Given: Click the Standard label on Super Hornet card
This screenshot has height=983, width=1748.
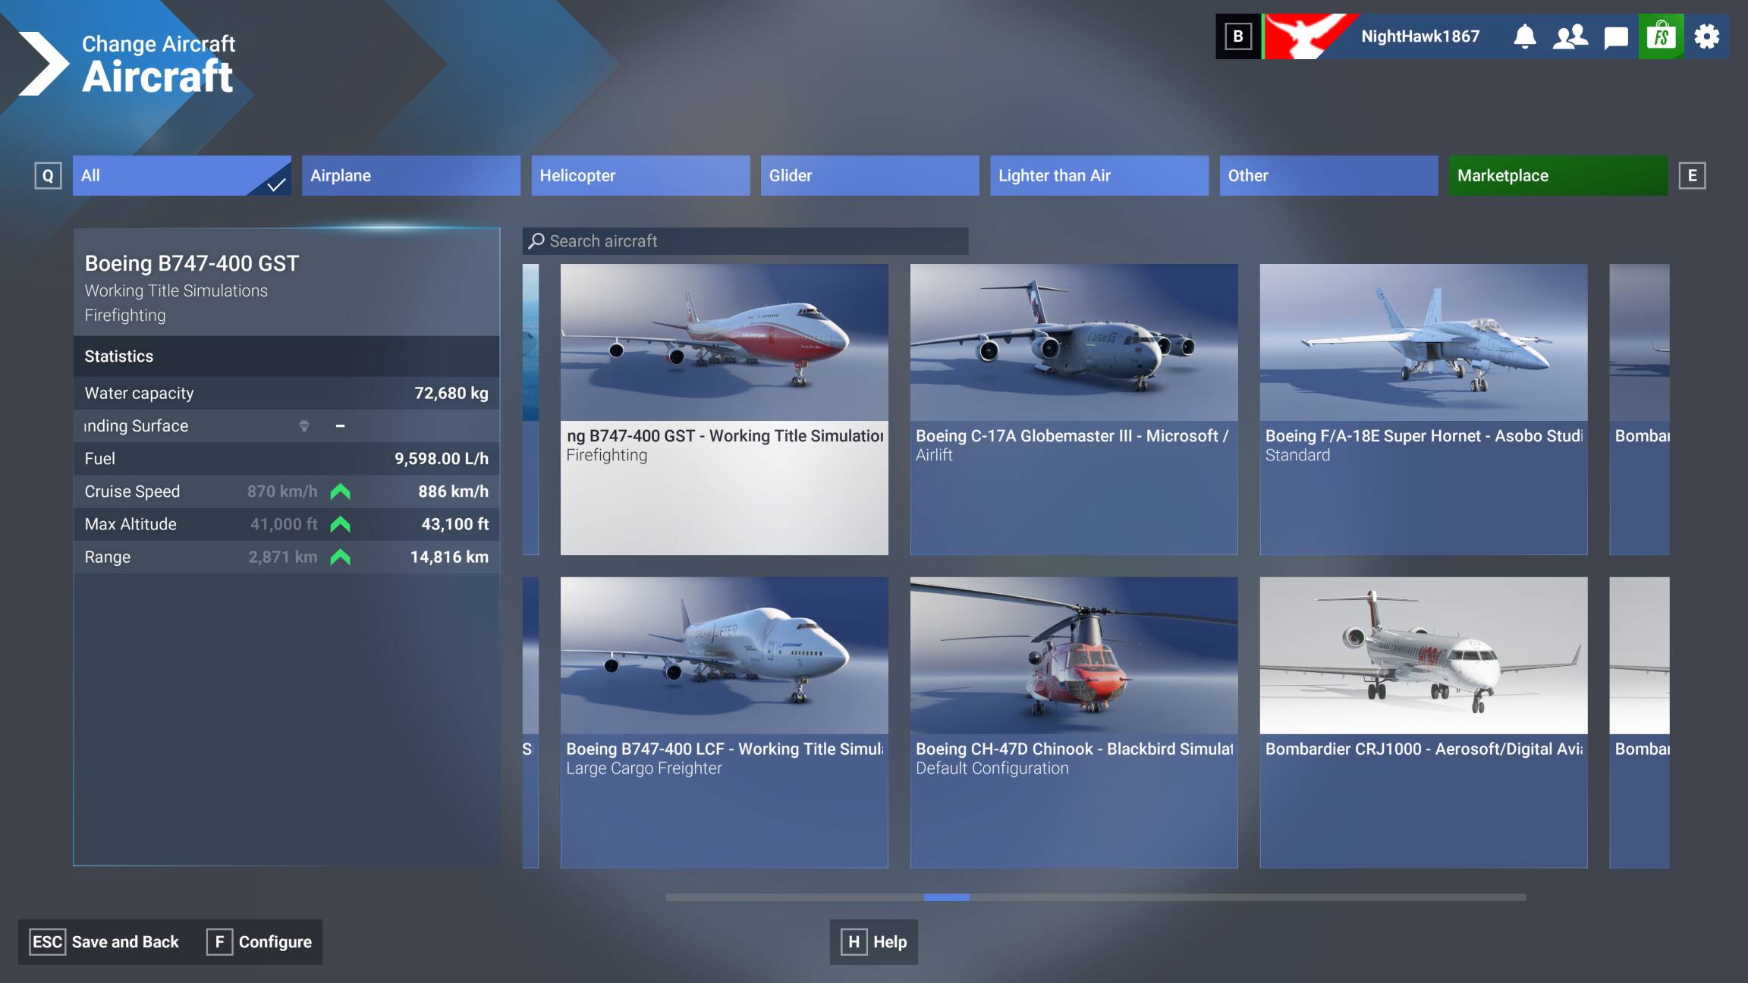Looking at the screenshot, I should pyautogui.click(x=1297, y=455).
